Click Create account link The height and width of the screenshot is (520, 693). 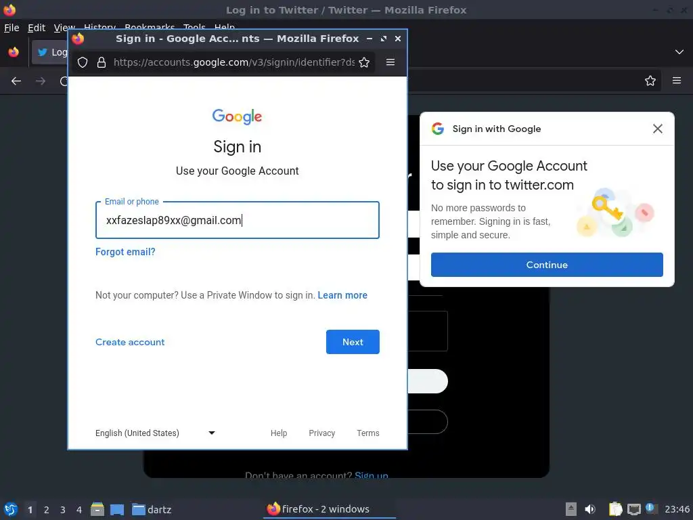[130, 342]
